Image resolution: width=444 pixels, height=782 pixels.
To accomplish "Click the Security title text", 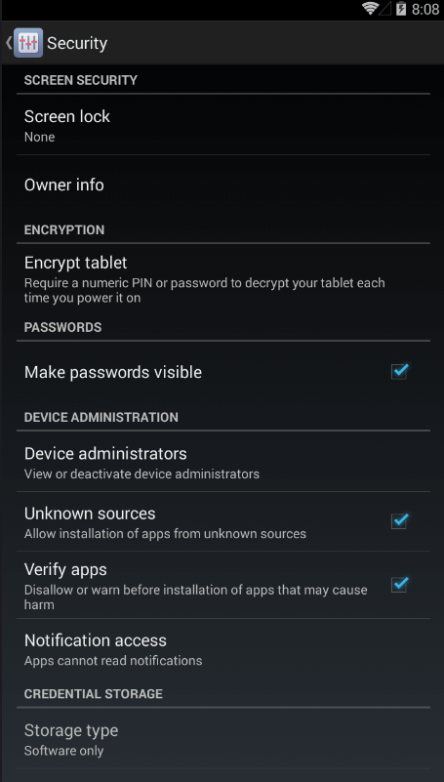I will pos(77,43).
